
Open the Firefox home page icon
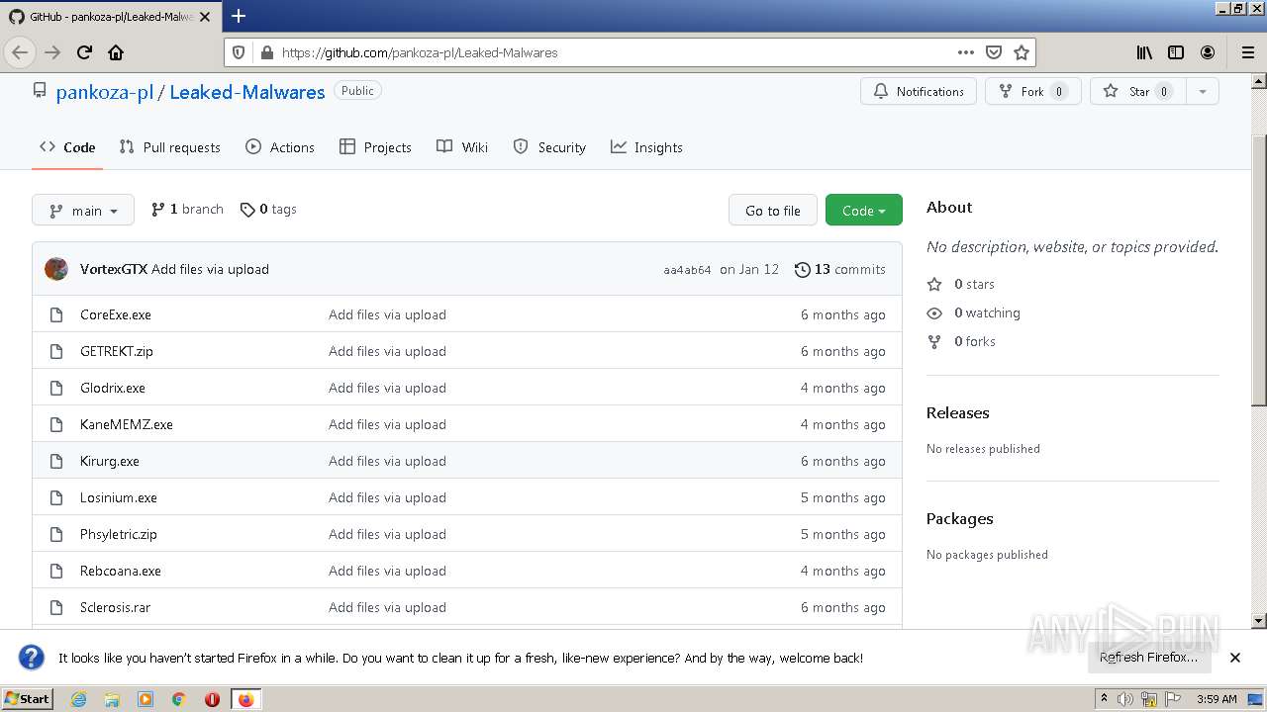[x=116, y=52]
